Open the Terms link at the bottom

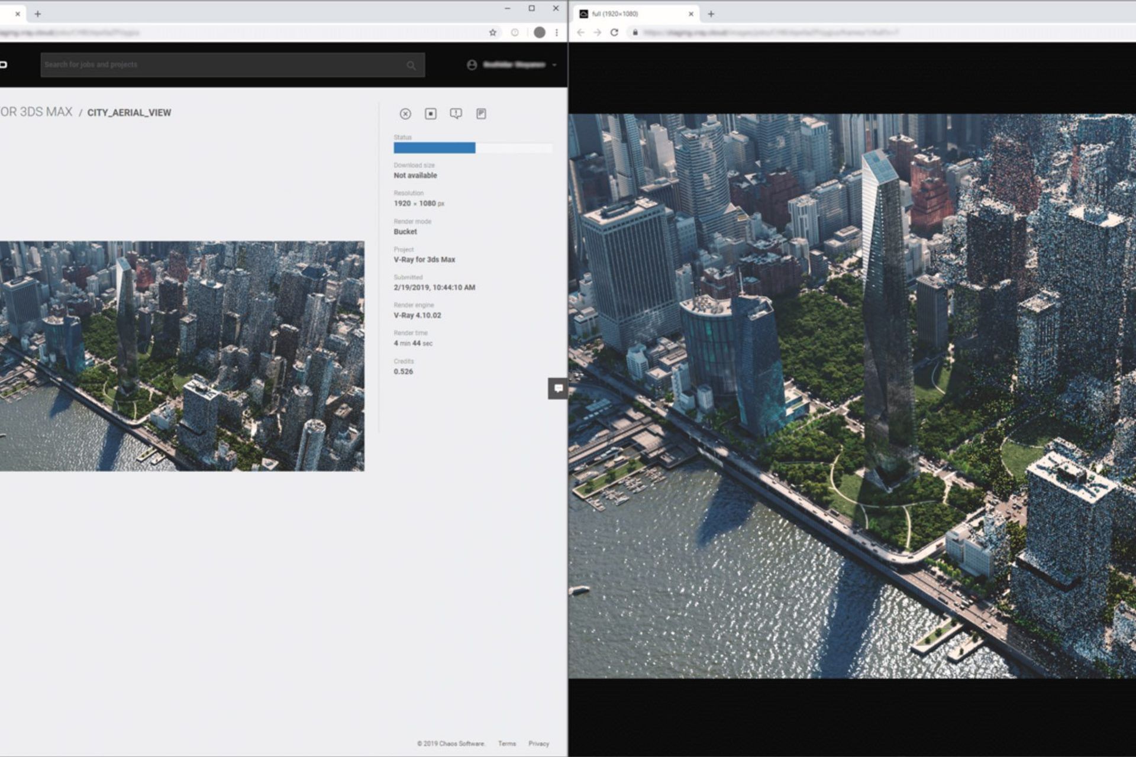pos(507,743)
